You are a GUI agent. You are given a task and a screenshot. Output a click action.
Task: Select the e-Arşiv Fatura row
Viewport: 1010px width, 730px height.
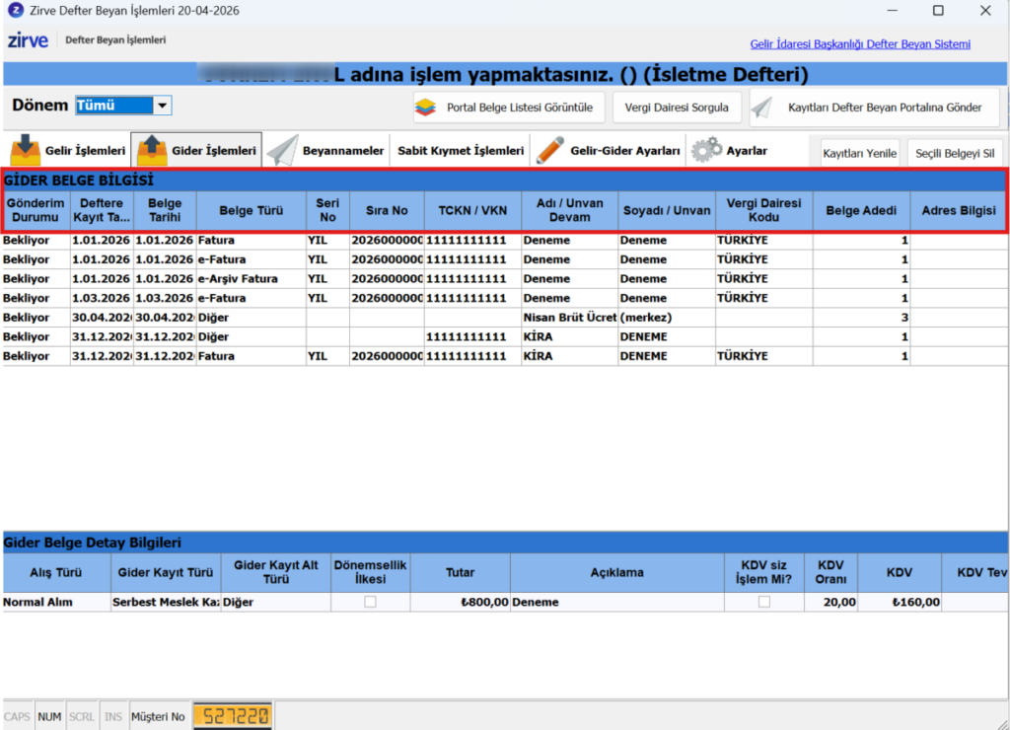pos(505,279)
